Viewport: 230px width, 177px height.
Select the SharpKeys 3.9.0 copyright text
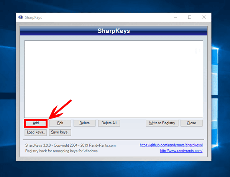click(71, 145)
